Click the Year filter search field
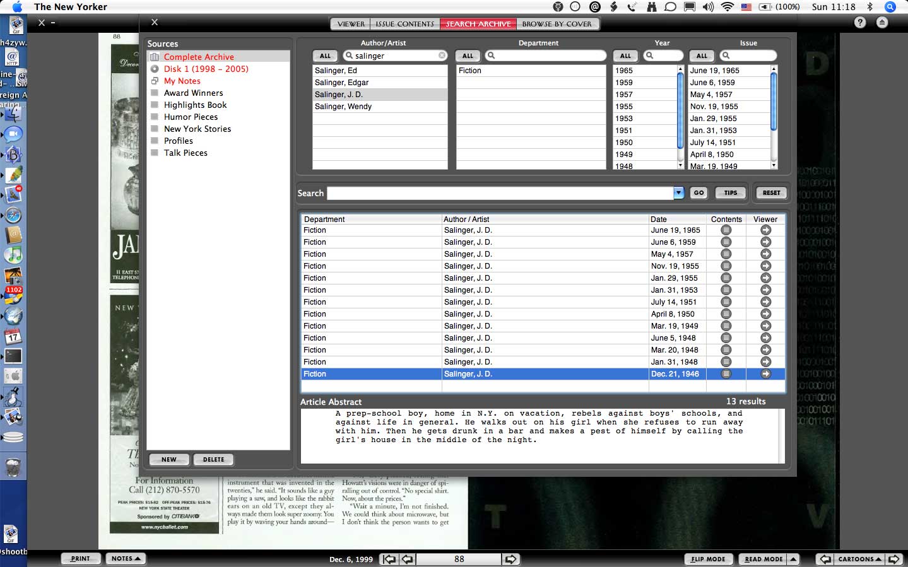Viewport: 908px width, 567px height. pyautogui.click(x=663, y=56)
